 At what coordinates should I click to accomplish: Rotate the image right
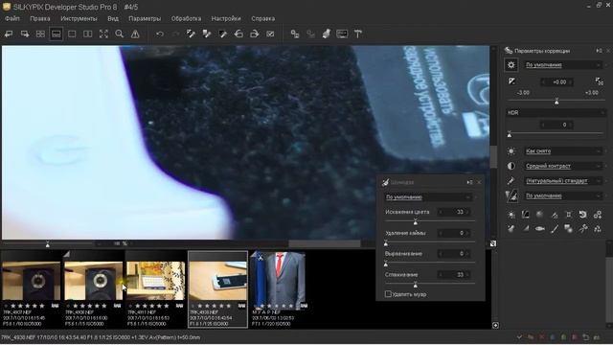[255, 34]
